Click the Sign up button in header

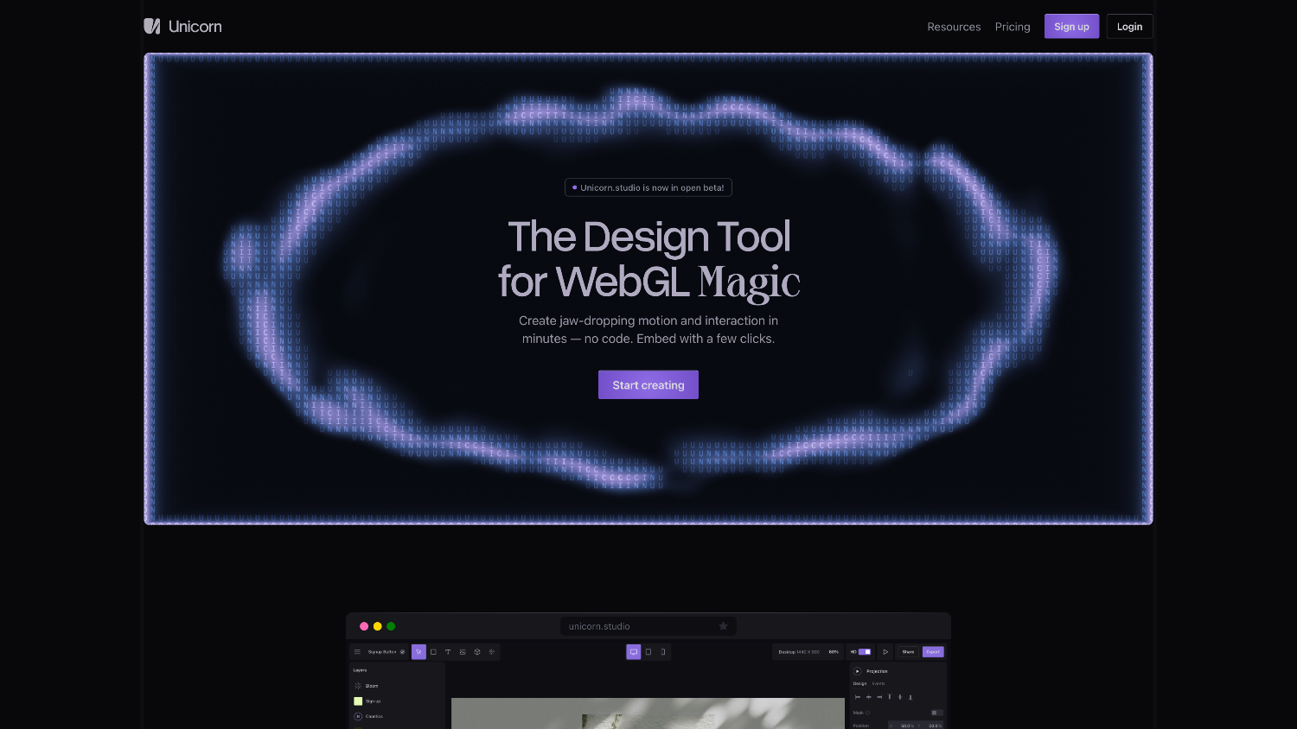point(1071,27)
